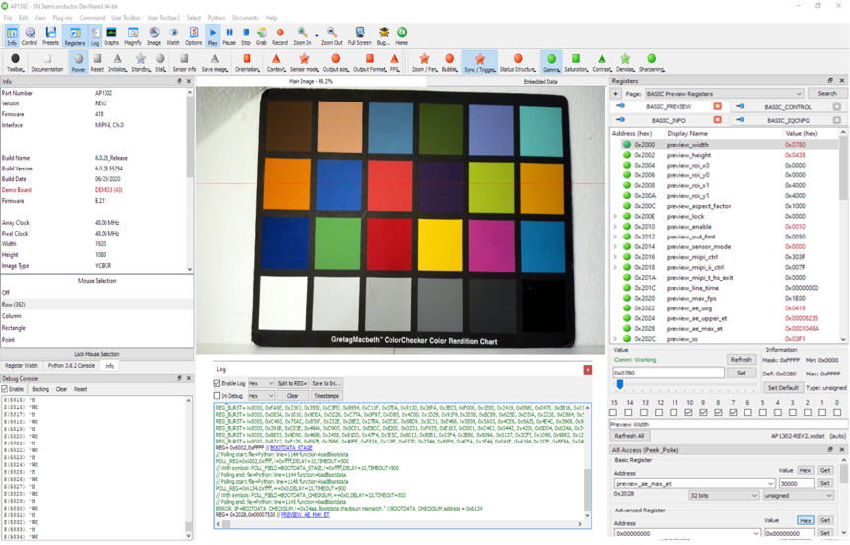Follow the BOOTDATA_STAGE link in log

tap(291, 448)
